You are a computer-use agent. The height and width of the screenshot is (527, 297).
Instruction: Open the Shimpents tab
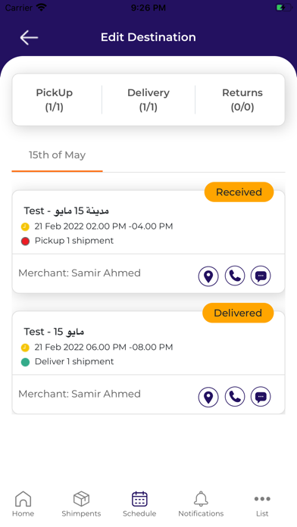pos(81,504)
